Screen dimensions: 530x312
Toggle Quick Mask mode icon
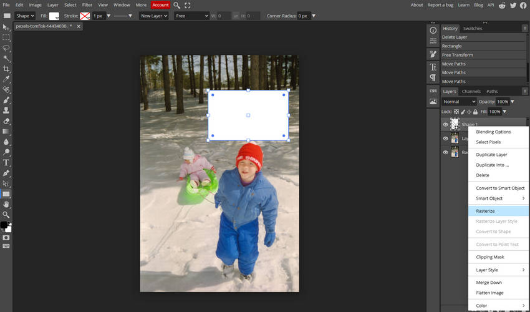coord(6,238)
